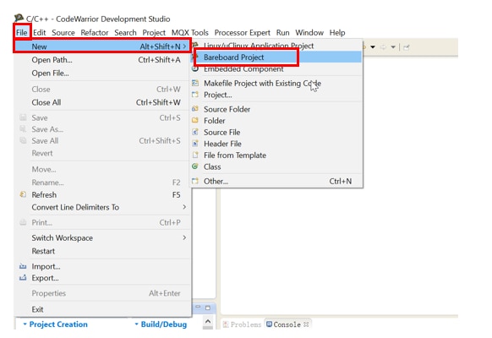Minimize the left panel view

click(x=198, y=307)
